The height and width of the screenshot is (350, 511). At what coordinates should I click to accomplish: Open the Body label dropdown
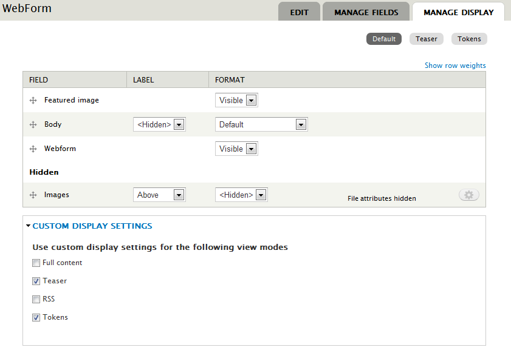click(x=159, y=124)
